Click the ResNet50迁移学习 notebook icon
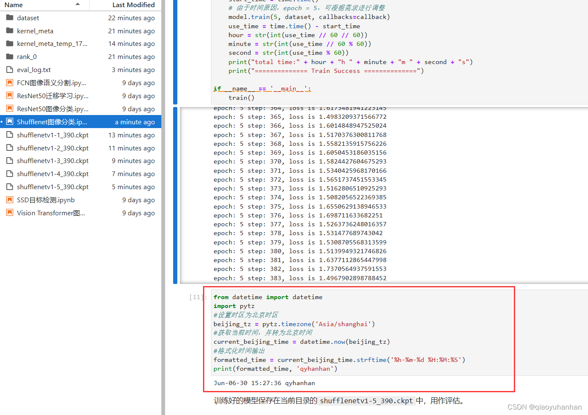This screenshot has width=588, height=415. pyautogui.click(x=10, y=96)
